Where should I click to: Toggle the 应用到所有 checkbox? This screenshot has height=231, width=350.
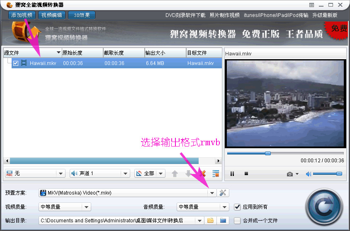[x=237, y=207]
